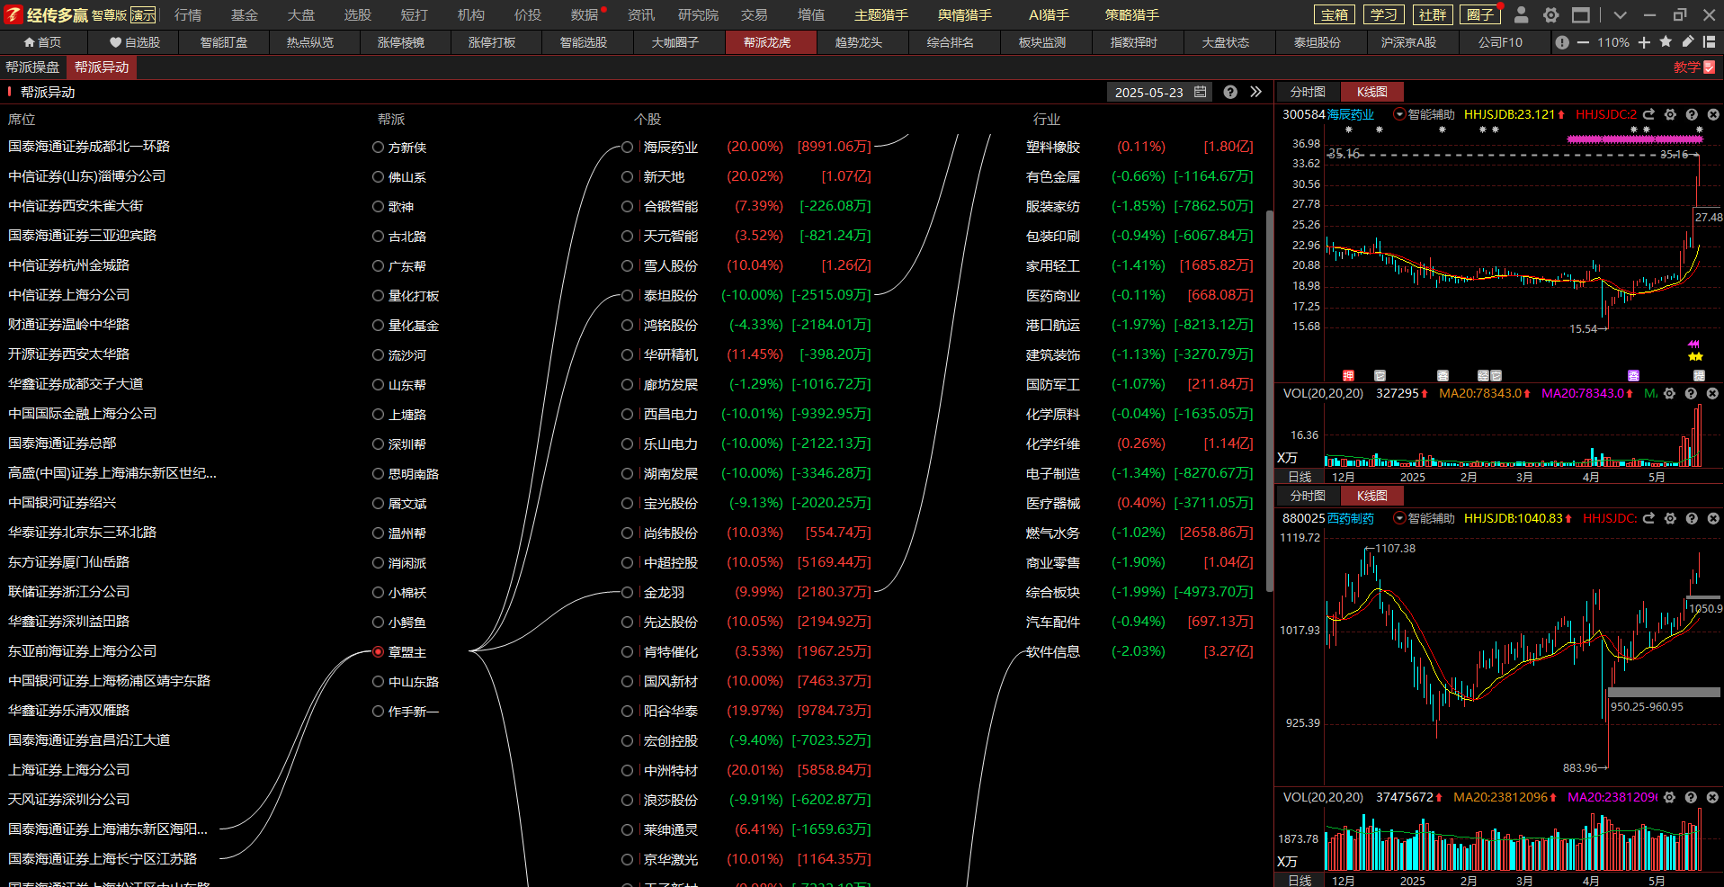Select the 泰坦股份 stock radio button
This screenshot has width=1724, height=887.
tap(627, 295)
